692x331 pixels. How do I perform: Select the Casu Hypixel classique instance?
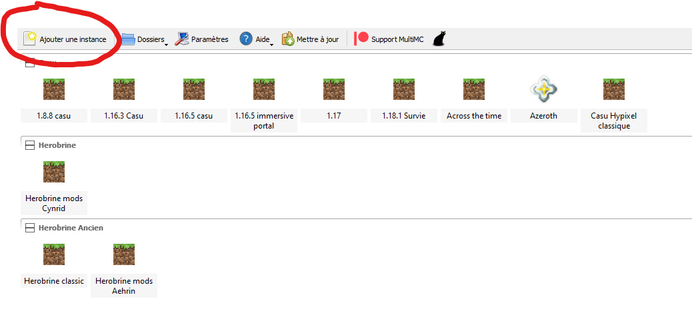[x=614, y=105]
